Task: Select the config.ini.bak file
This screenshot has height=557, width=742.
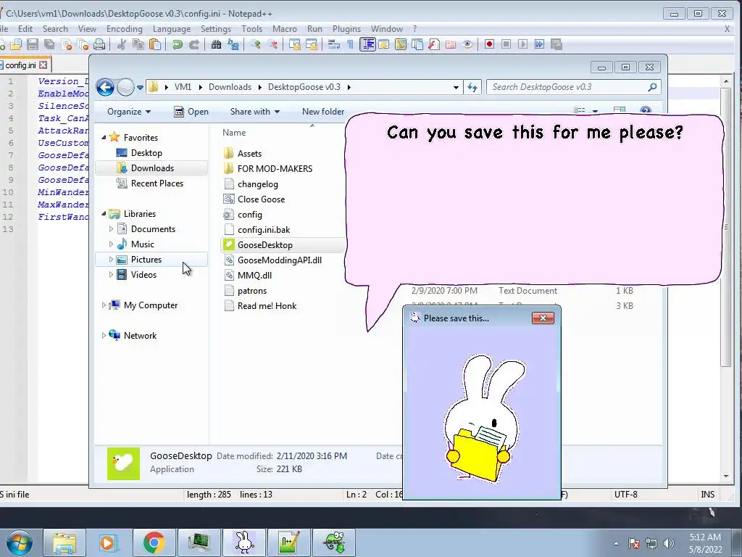Action: click(264, 230)
